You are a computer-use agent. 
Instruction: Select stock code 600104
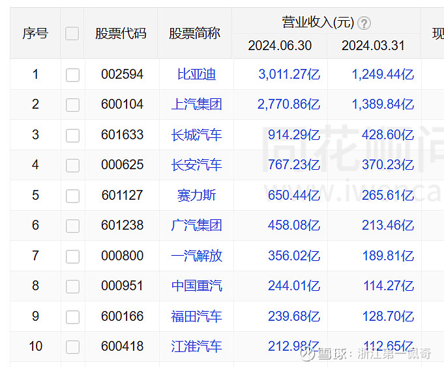tap(123, 104)
